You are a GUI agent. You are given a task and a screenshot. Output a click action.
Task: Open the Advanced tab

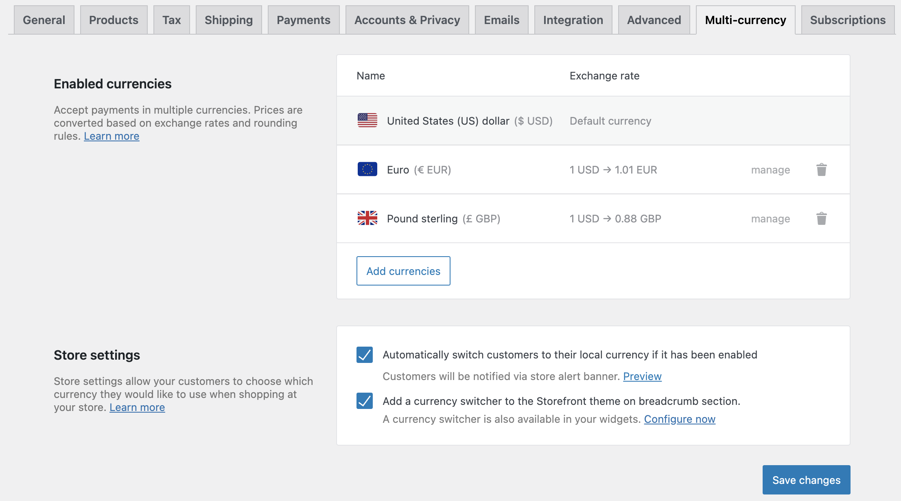(x=654, y=20)
